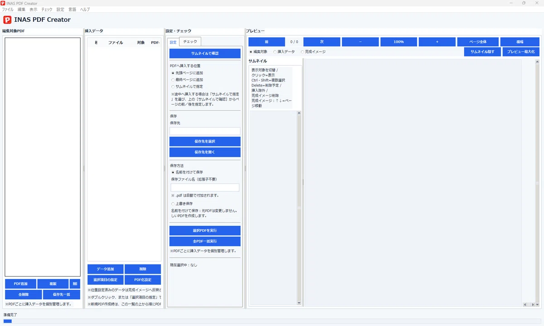The image size is (544, 326).
Task: Click the 現在選択中：なし label
Action: (184, 265)
